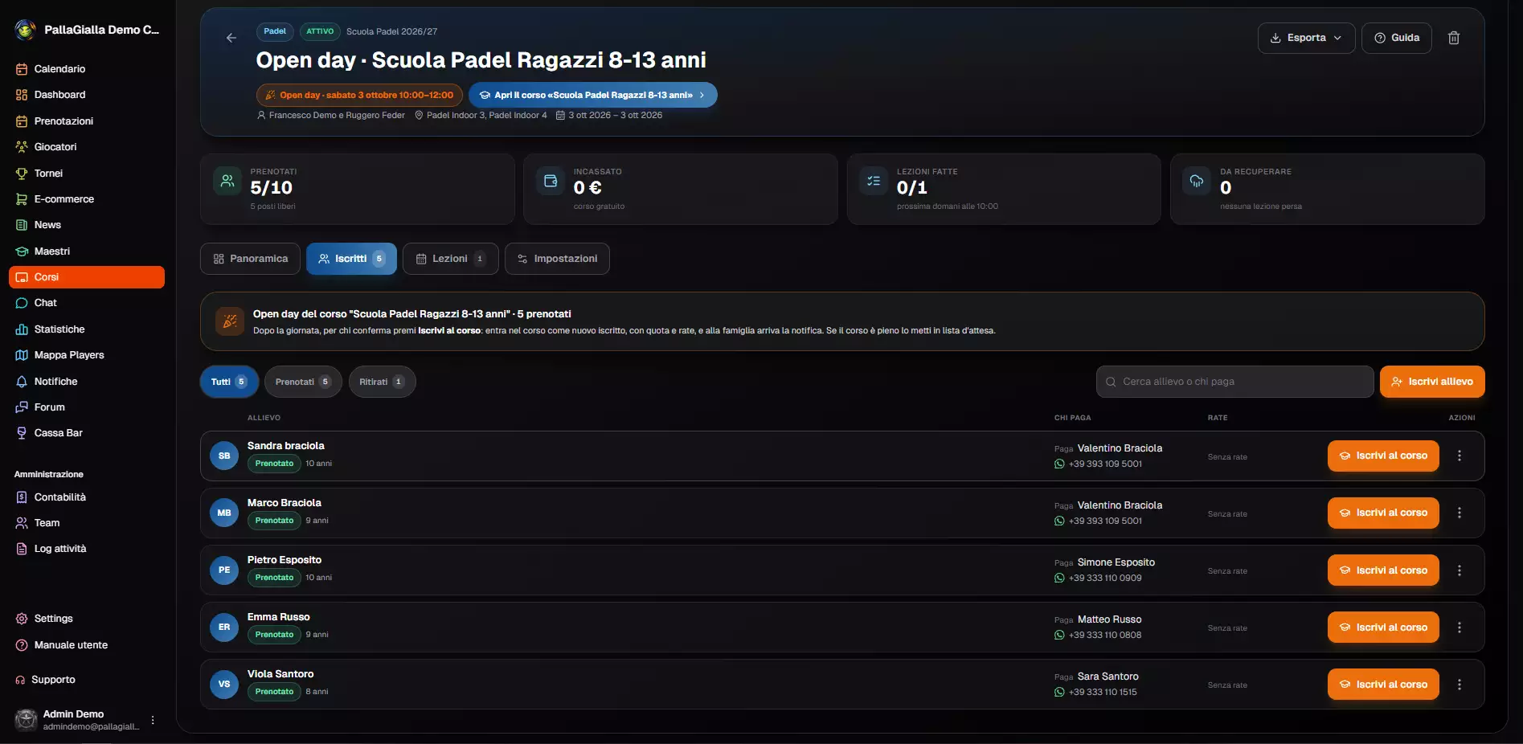Screen dimensions: 1523x744
Task: Click the Tornei trophy icon
Action: tap(22, 174)
